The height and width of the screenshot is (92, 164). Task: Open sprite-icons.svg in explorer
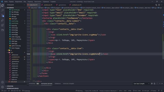point(16,46)
